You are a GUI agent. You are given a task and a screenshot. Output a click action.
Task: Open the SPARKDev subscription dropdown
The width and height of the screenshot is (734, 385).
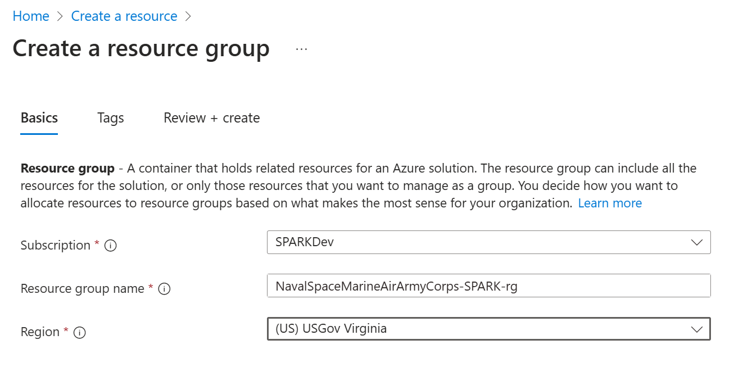478,243
